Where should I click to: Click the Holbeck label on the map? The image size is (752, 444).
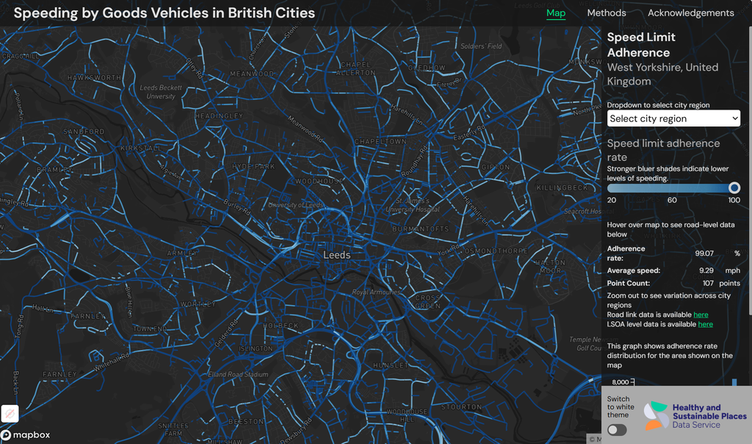click(281, 326)
